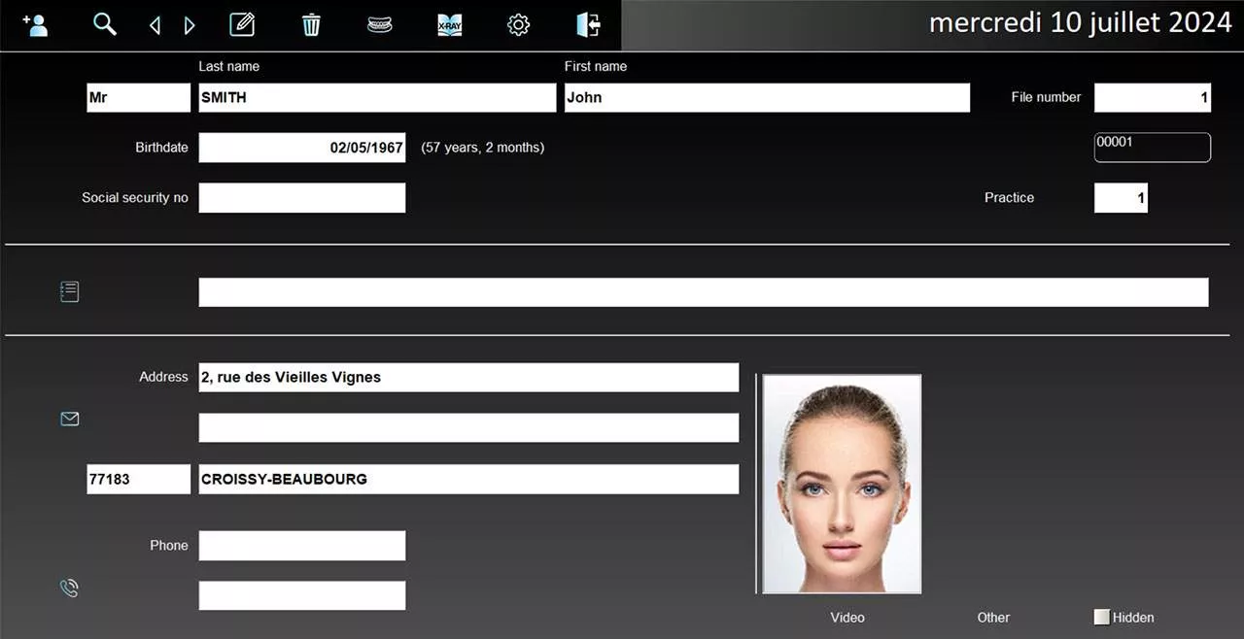Image resolution: width=1244 pixels, height=639 pixels.
Task: Click the edit patient record icon
Action: tap(242, 25)
